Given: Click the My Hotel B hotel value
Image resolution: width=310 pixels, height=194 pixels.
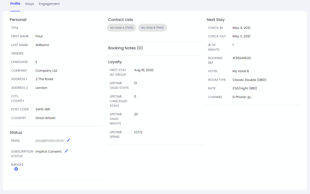Looking at the screenshot, I should (x=240, y=71).
